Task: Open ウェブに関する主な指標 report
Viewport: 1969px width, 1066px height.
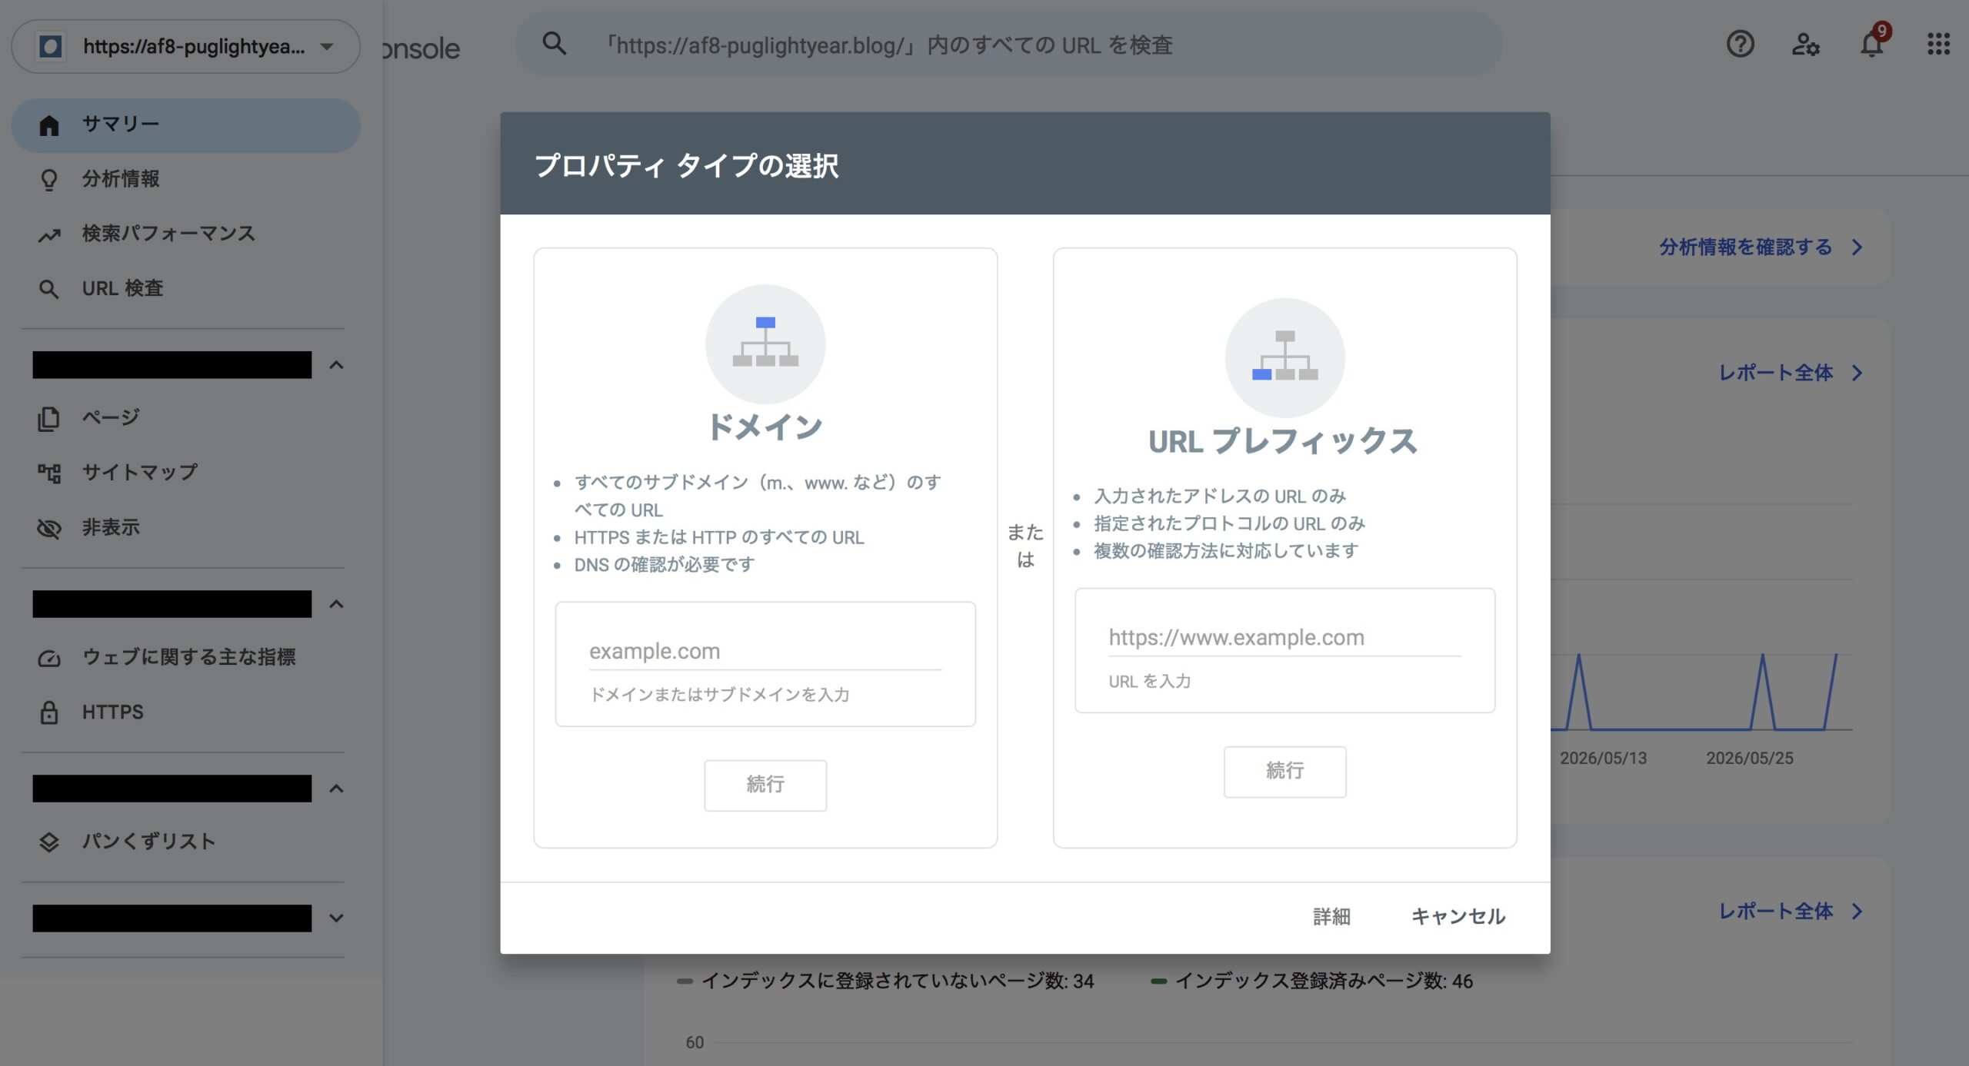Action: tap(185, 658)
